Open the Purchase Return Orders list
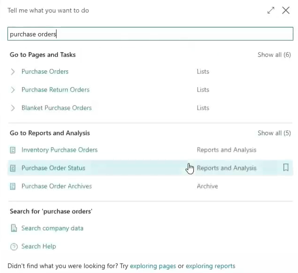Screen dimensions: 298x273 55,90
